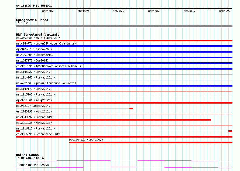Click dgv4901n54 (Cooper2011) label

(35, 55)
